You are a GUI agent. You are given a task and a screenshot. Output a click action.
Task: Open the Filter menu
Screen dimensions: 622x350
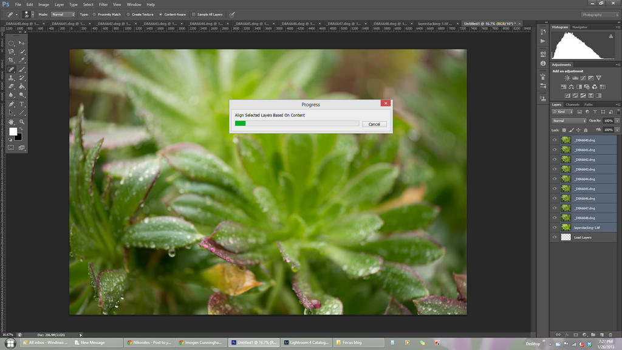(x=103, y=4)
